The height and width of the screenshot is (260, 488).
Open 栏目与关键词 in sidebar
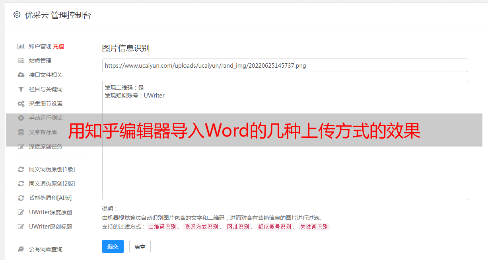[x=46, y=89]
